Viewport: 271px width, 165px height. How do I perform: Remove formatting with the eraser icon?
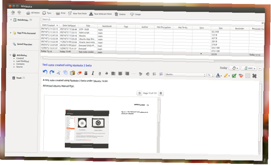(x=79, y=73)
